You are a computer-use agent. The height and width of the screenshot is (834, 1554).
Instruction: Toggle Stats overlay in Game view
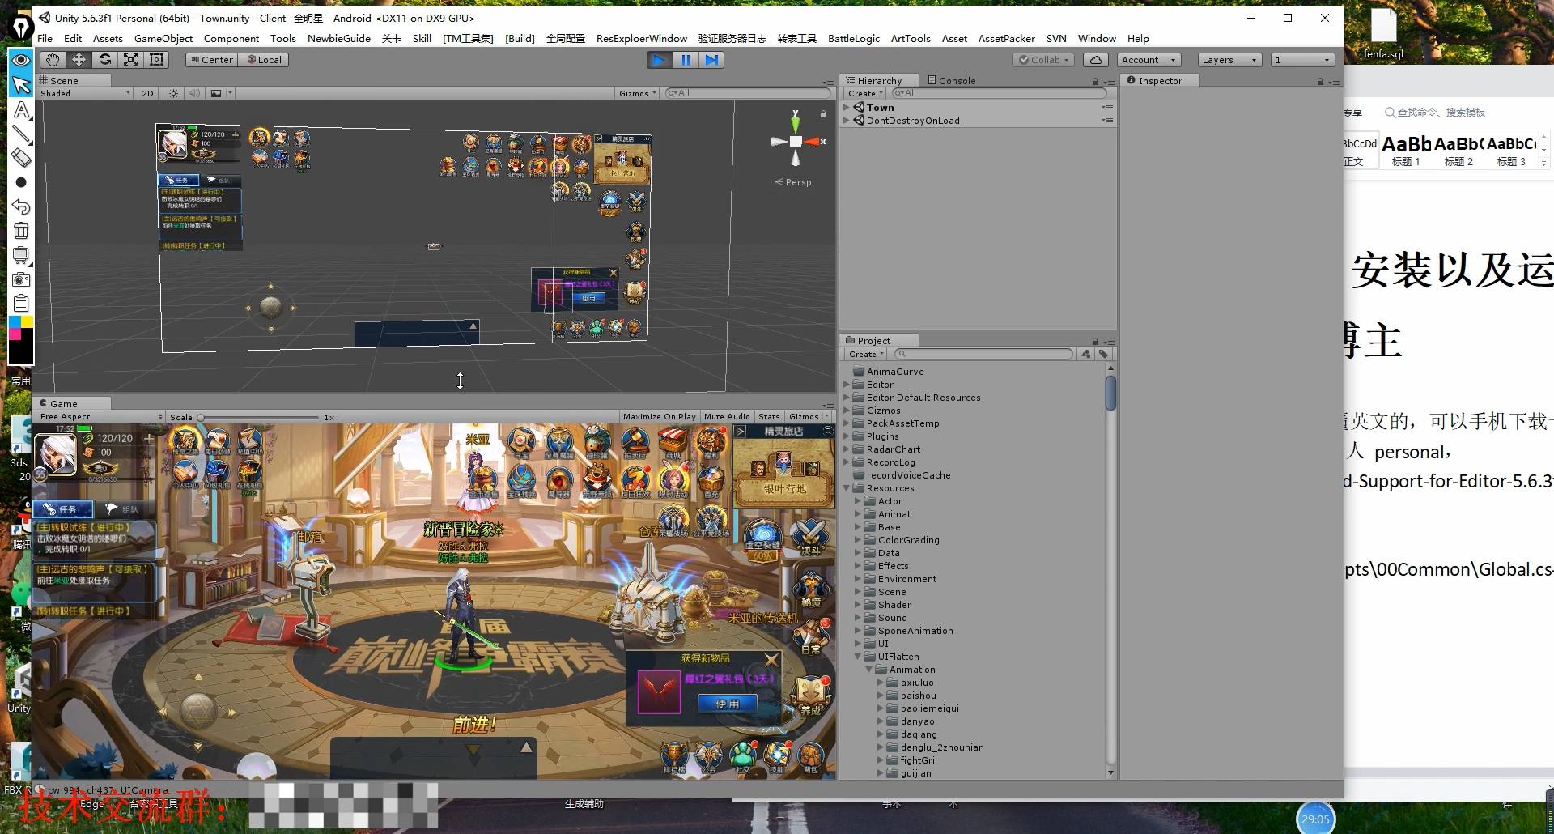[x=769, y=416]
